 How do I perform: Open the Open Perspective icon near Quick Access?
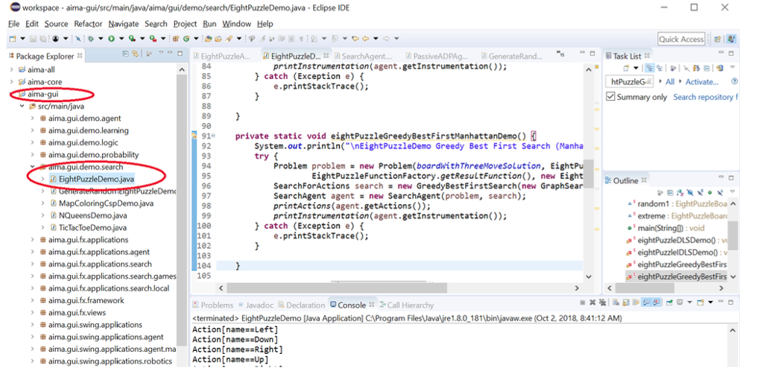[718, 39]
